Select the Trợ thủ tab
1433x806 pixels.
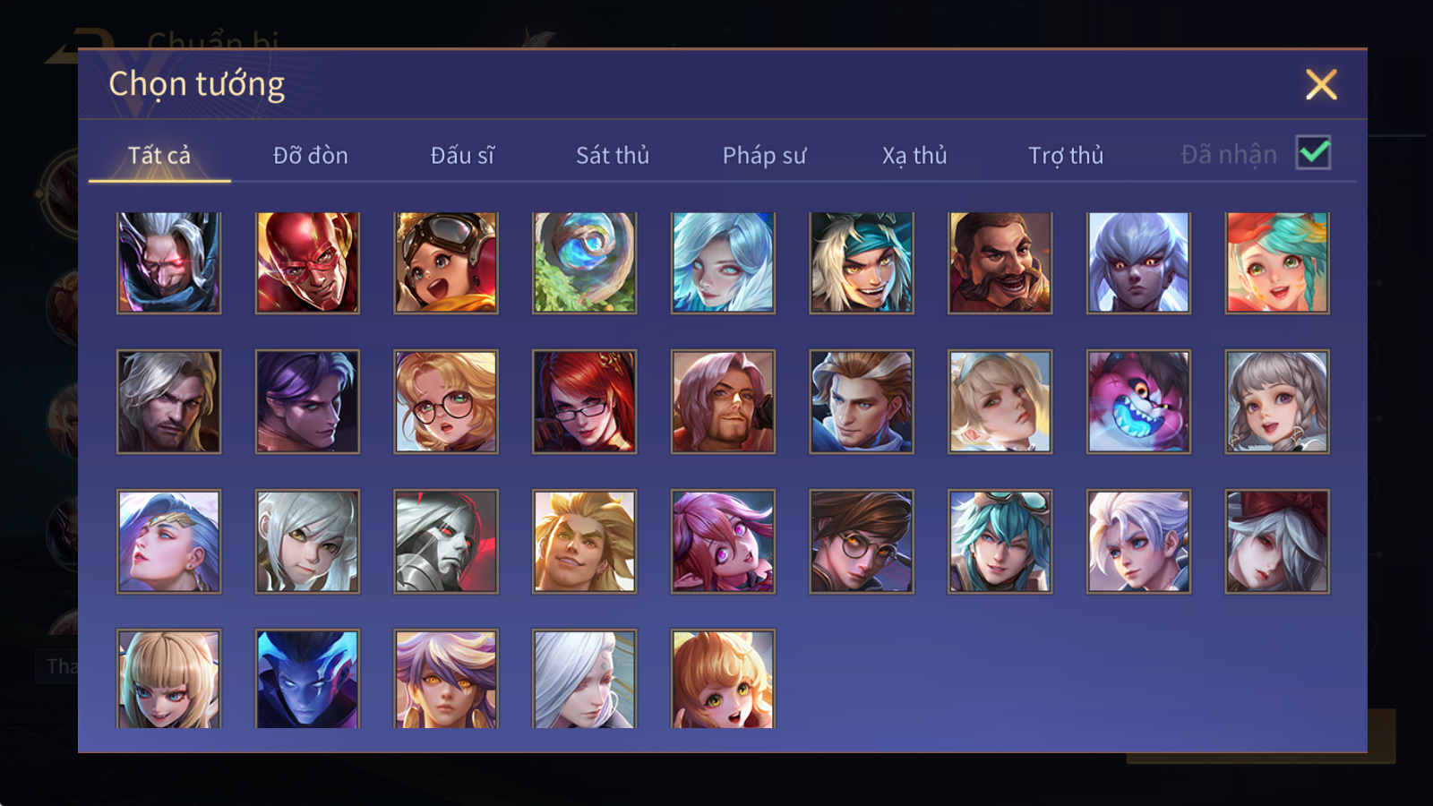pyautogui.click(x=1066, y=155)
